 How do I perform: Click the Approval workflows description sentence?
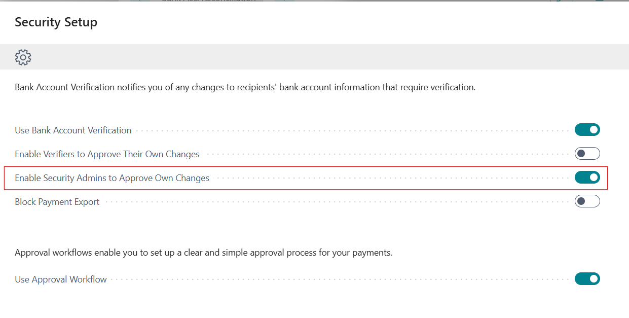point(203,253)
